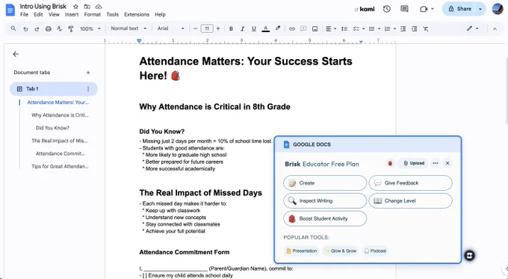Close the Brisk panel
Screen dimensions: 508x279
(447, 163)
